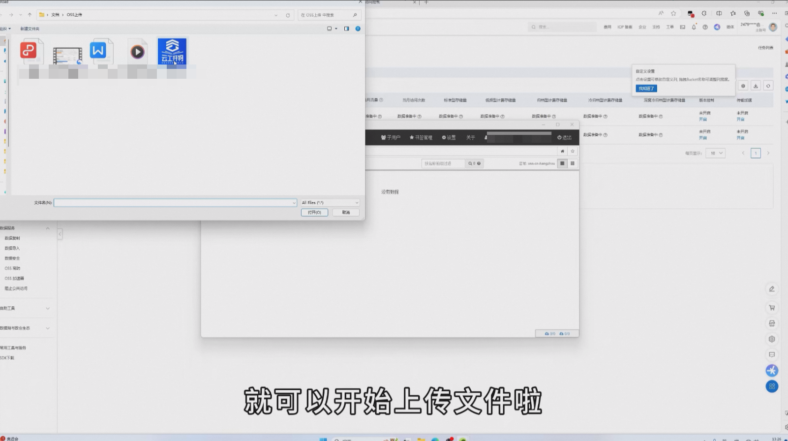Collapse the 数据服务 sidebar section
Screen dimensions: 788x441
[x=48, y=228]
